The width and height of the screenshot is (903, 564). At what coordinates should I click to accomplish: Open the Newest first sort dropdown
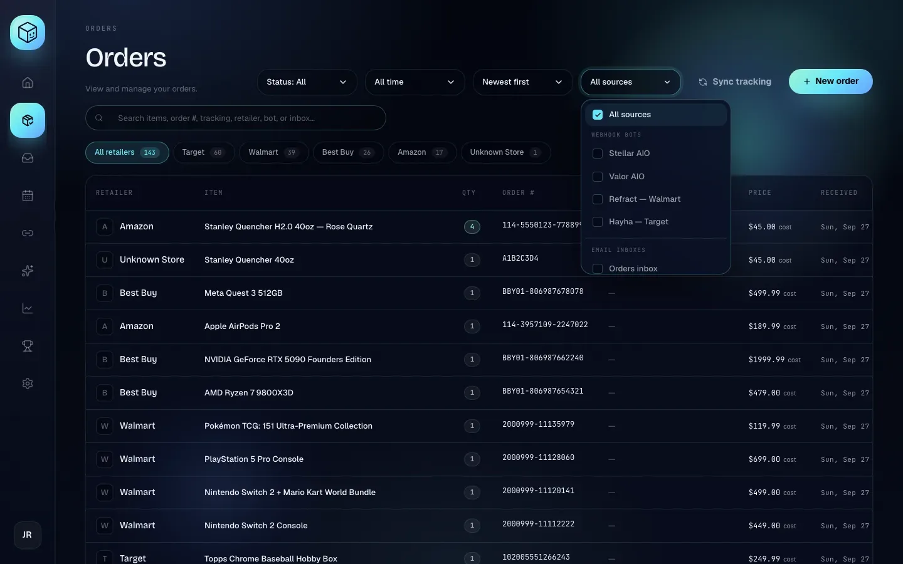(x=523, y=82)
